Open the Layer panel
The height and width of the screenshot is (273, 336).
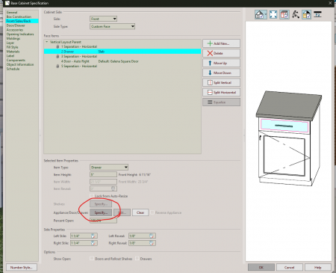(x=10, y=43)
